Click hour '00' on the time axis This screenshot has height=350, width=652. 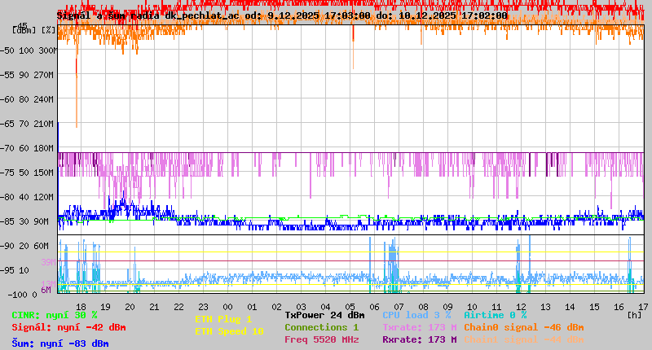pyautogui.click(x=228, y=307)
